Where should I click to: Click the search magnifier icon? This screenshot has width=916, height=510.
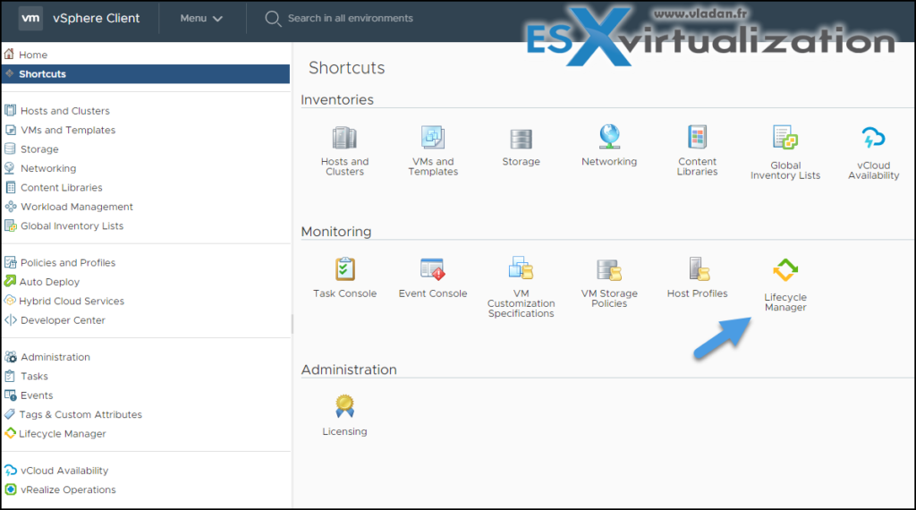tap(272, 19)
